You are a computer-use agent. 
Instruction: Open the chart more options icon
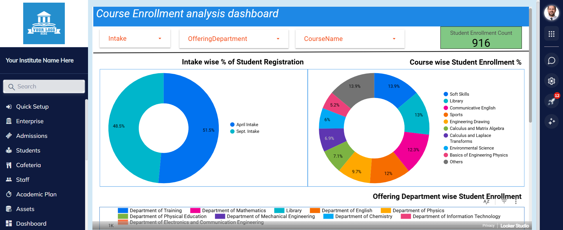pyautogui.click(x=516, y=201)
